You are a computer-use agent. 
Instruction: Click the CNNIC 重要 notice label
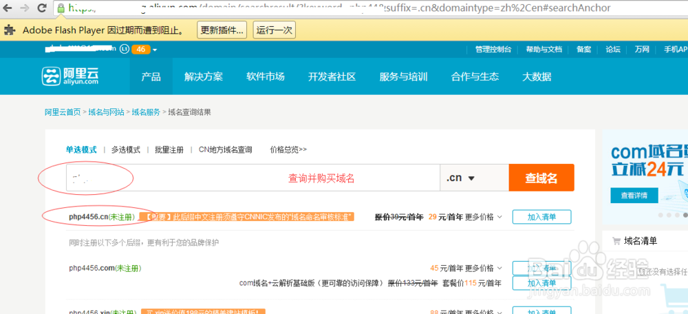tap(246, 217)
